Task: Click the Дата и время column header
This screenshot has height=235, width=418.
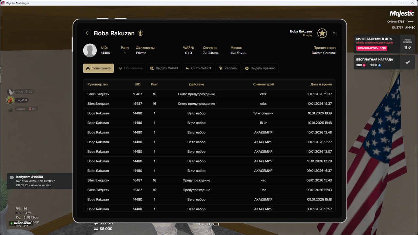Action: [321, 84]
